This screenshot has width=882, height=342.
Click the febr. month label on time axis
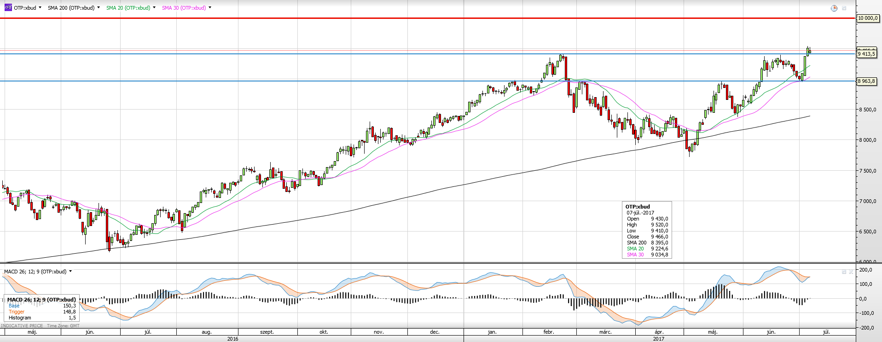coord(549,332)
